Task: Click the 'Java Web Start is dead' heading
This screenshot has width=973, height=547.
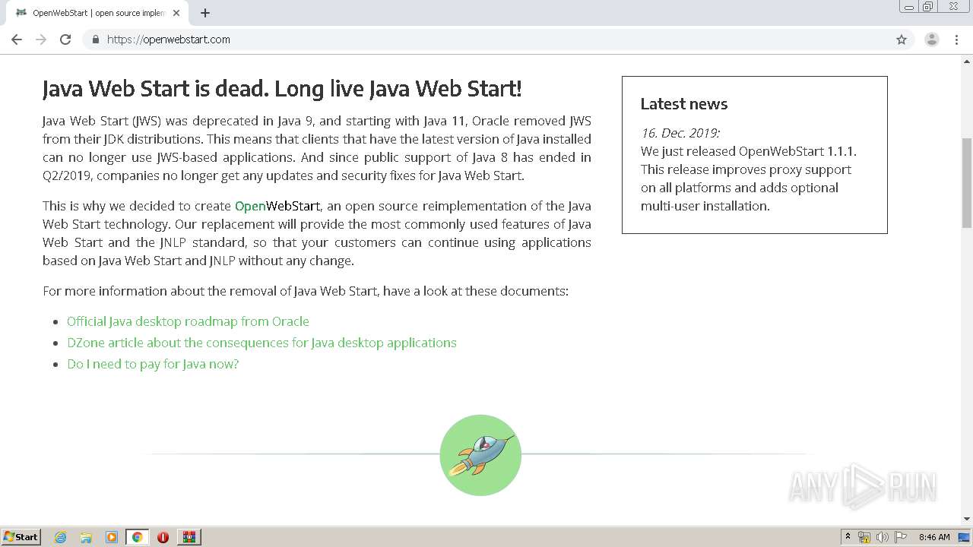Action: pos(282,89)
